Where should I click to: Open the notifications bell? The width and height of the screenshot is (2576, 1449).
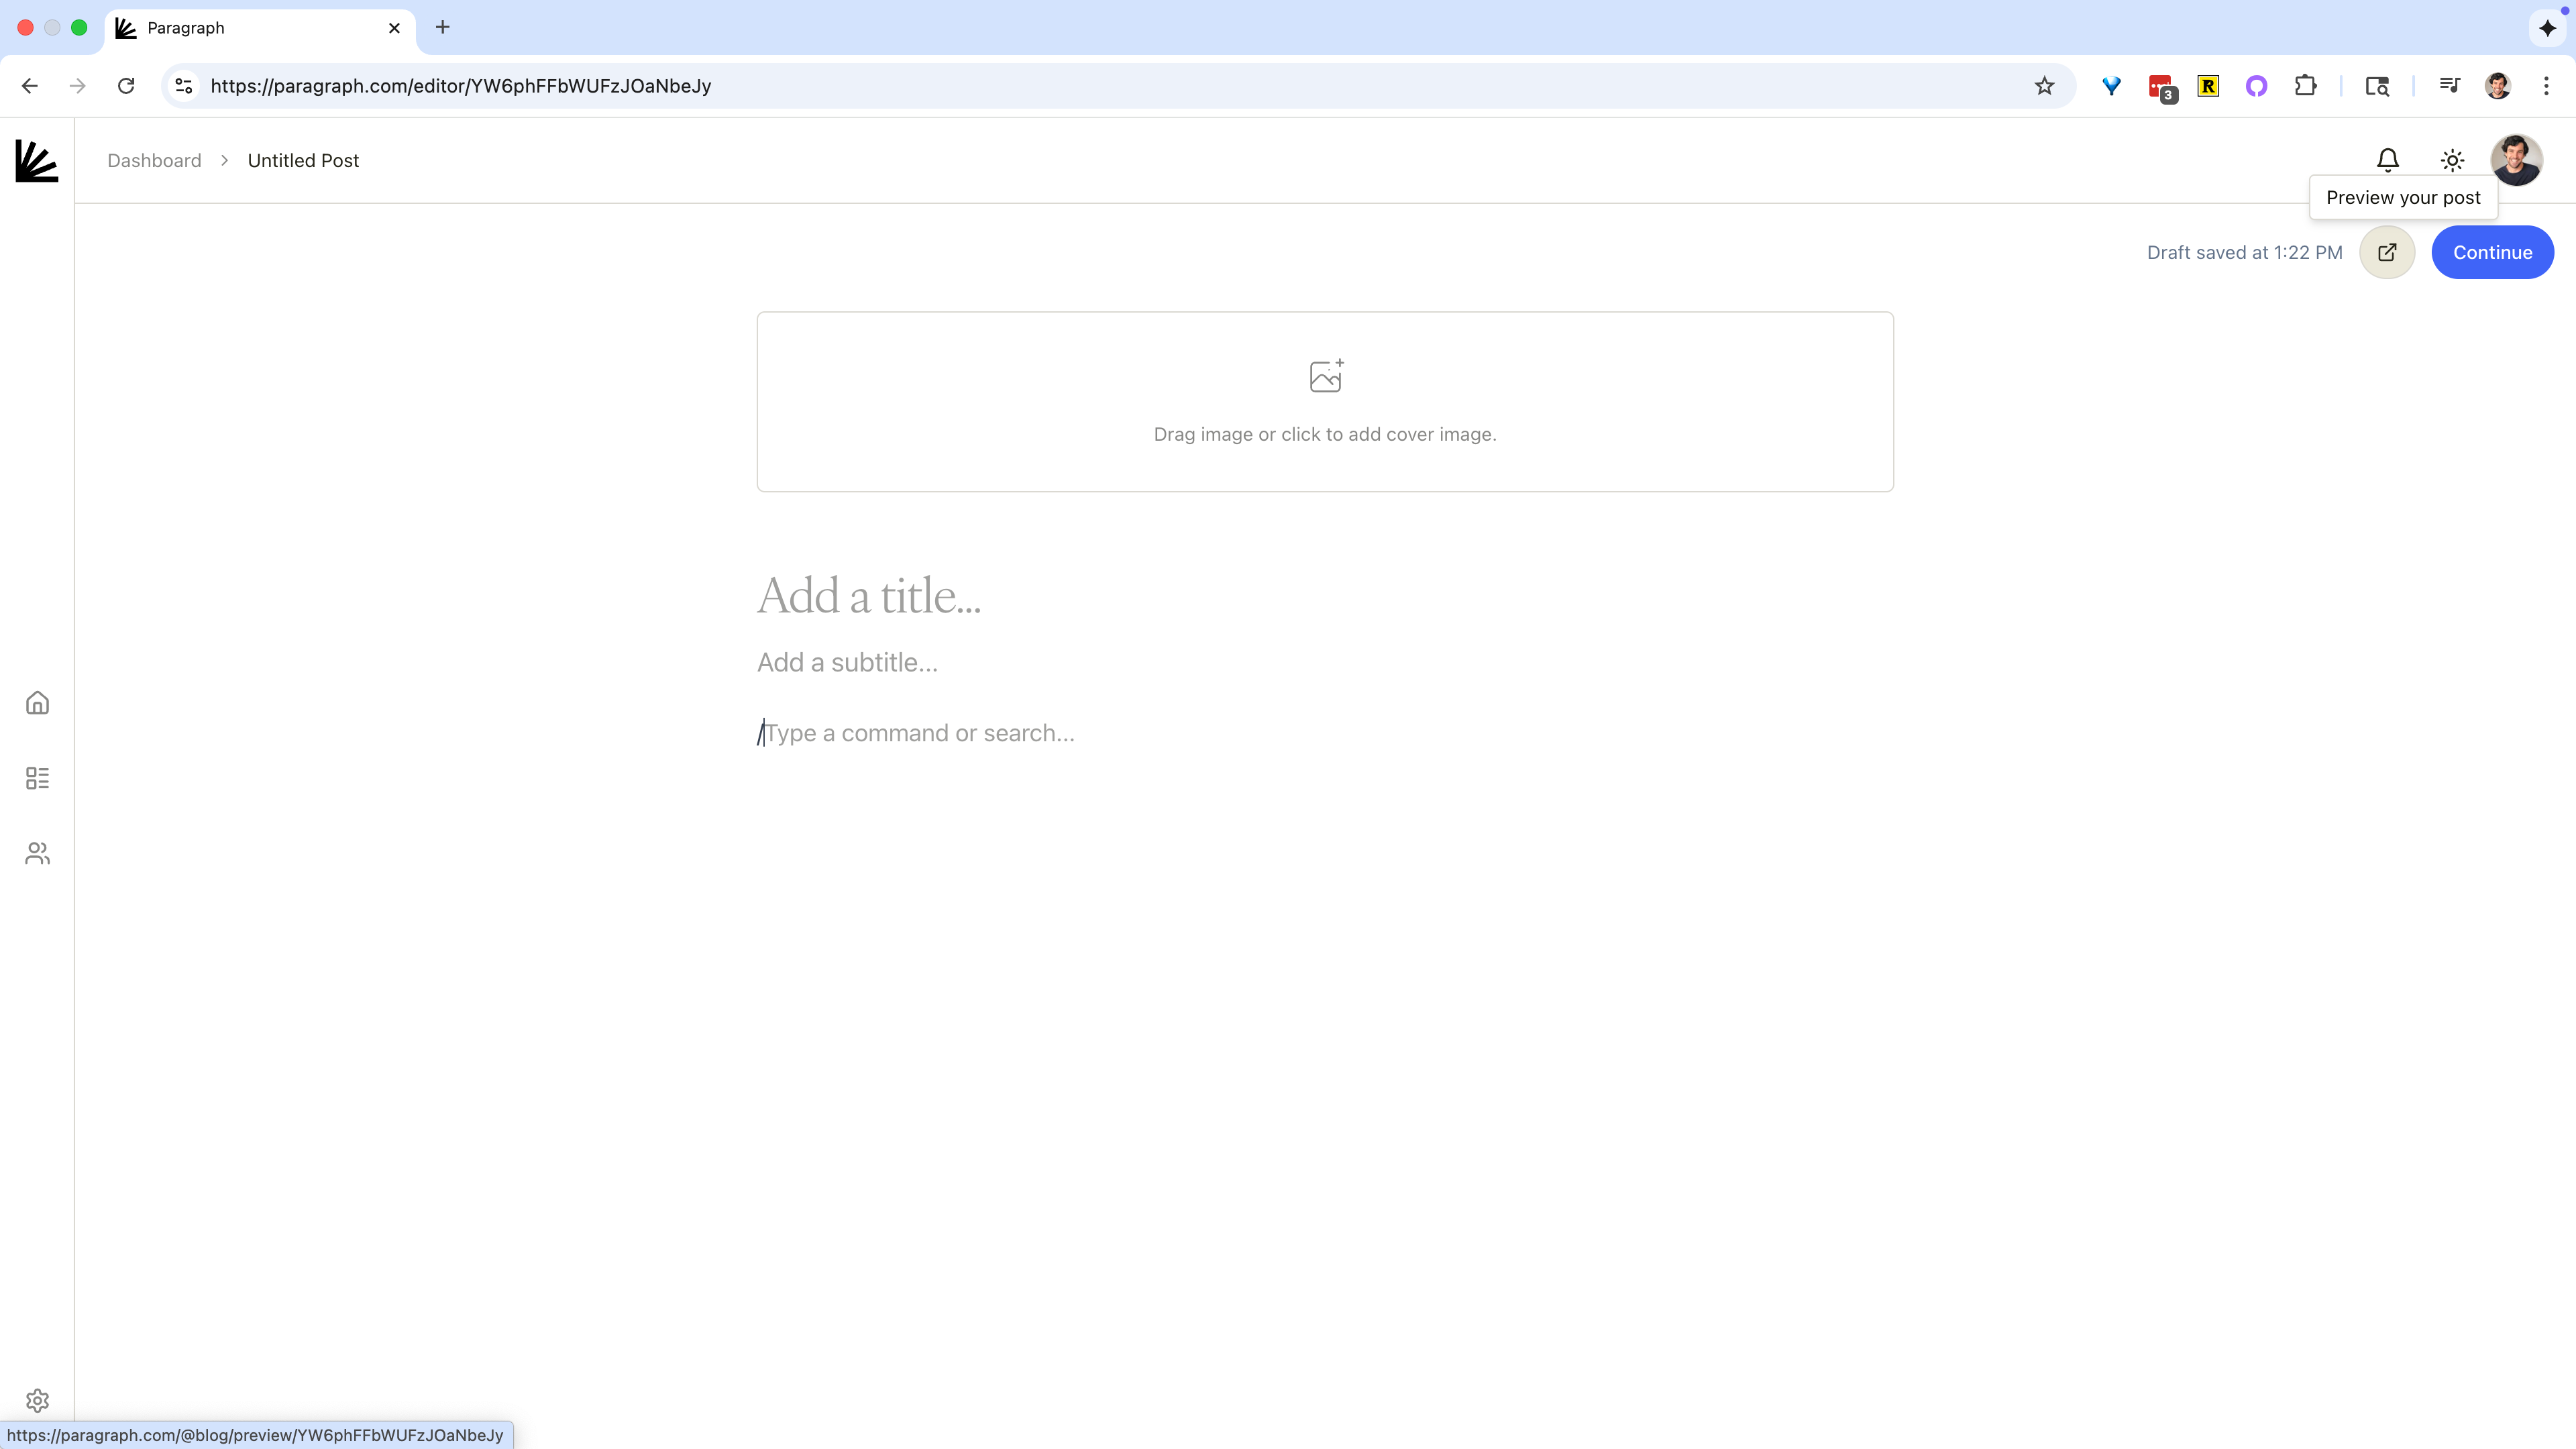tap(2388, 160)
